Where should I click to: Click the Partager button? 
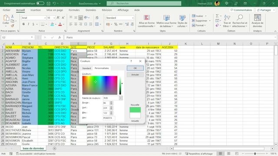(x=265, y=10)
